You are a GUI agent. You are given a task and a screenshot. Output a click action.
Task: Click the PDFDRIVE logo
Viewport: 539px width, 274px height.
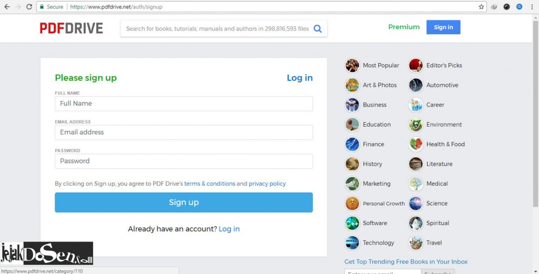click(x=71, y=28)
